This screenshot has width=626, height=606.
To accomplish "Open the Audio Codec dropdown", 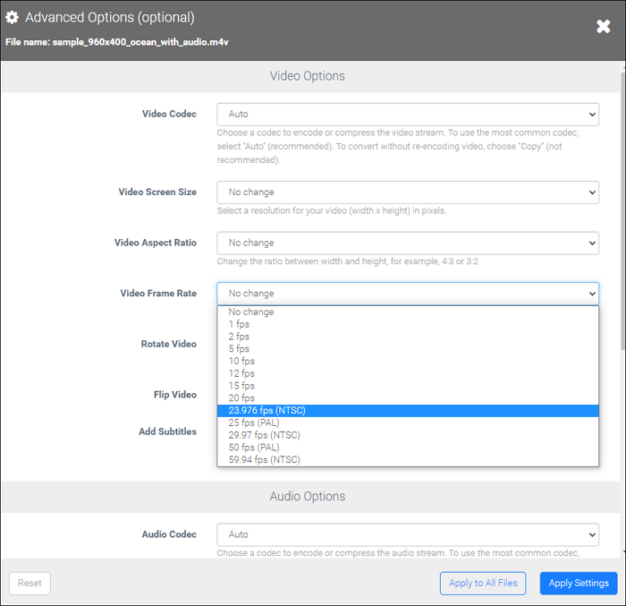I will coord(407,534).
